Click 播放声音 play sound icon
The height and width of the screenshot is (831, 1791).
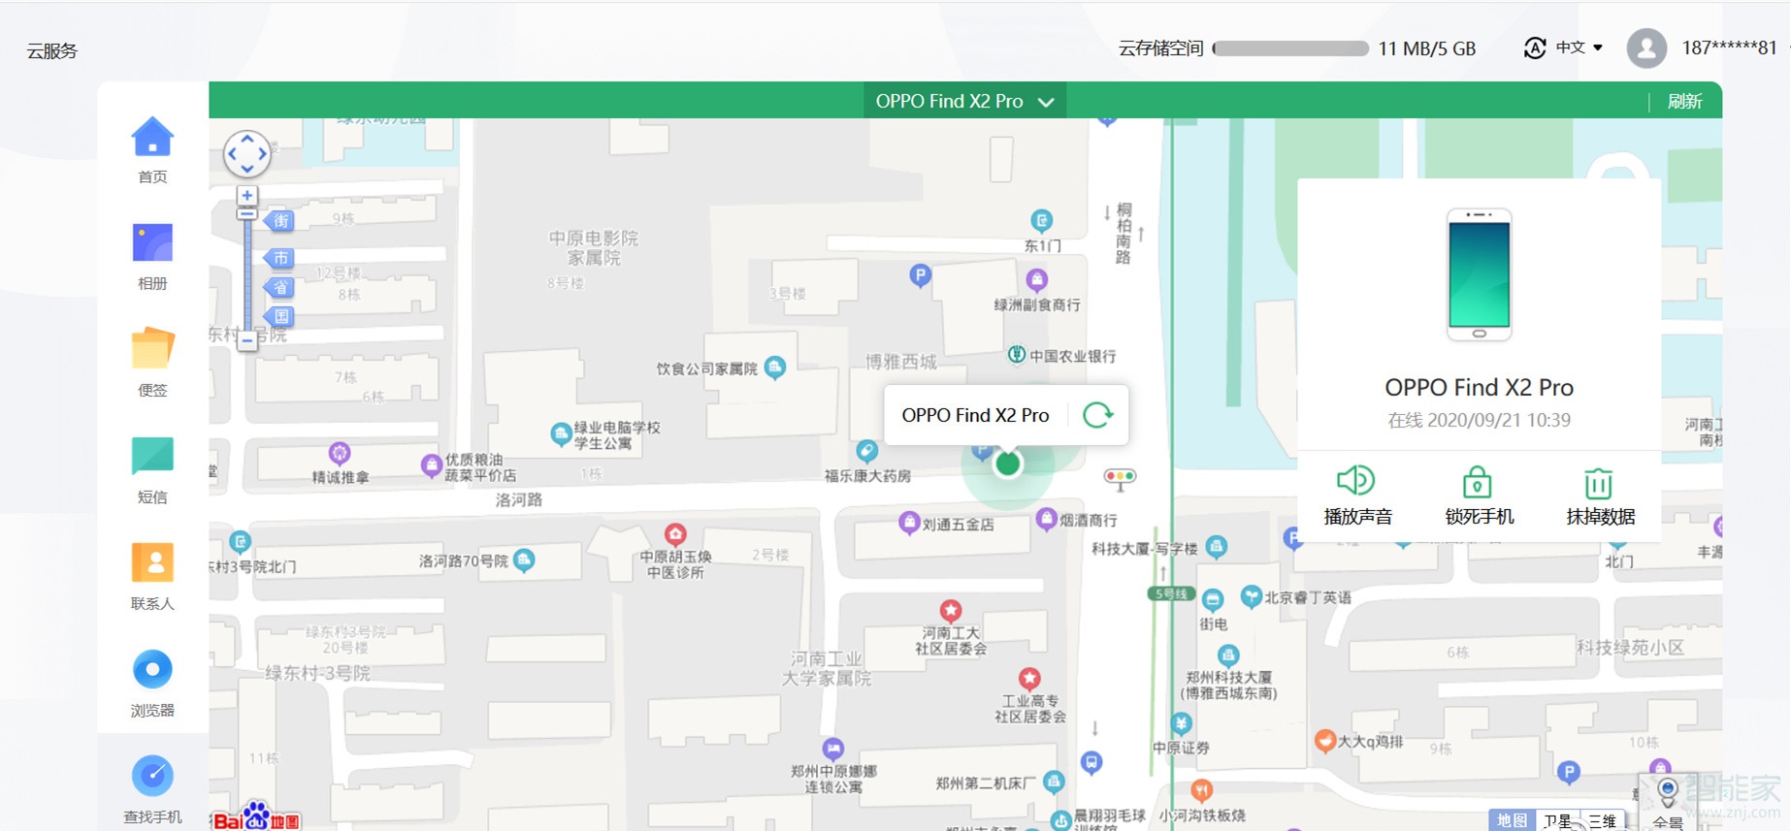1356,480
